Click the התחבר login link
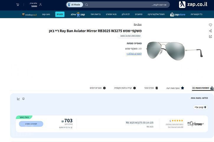 [34, 6]
